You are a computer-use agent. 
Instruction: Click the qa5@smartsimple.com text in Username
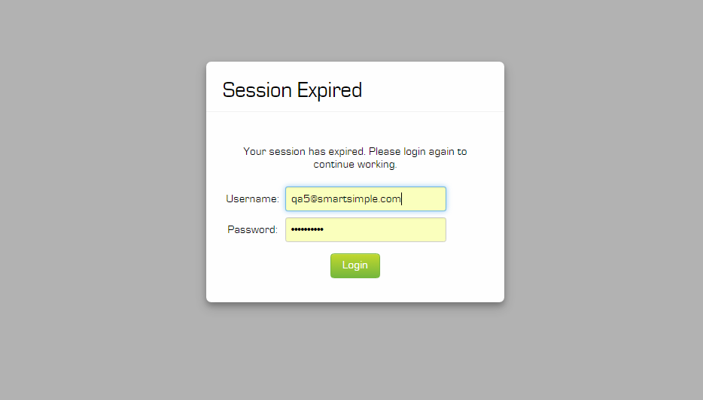tap(345, 199)
